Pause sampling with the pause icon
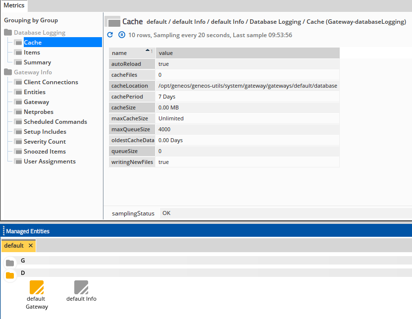The height and width of the screenshot is (319, 412). [x=122, y=35]
